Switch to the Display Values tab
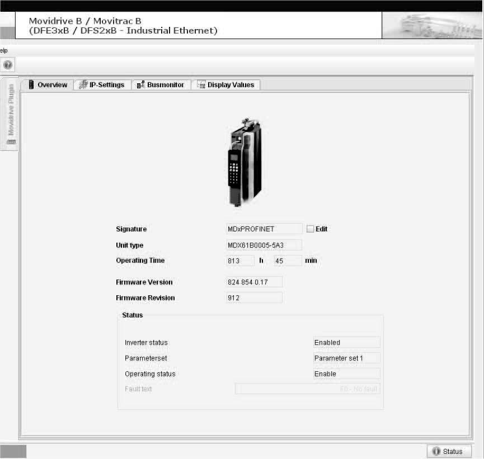This screenshot has width=484, height=459. point(225,84)
